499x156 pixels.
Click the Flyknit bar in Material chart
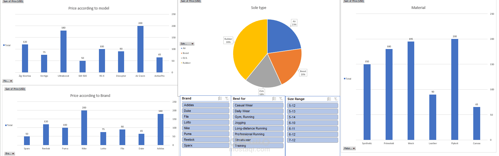tap(455, 89)
